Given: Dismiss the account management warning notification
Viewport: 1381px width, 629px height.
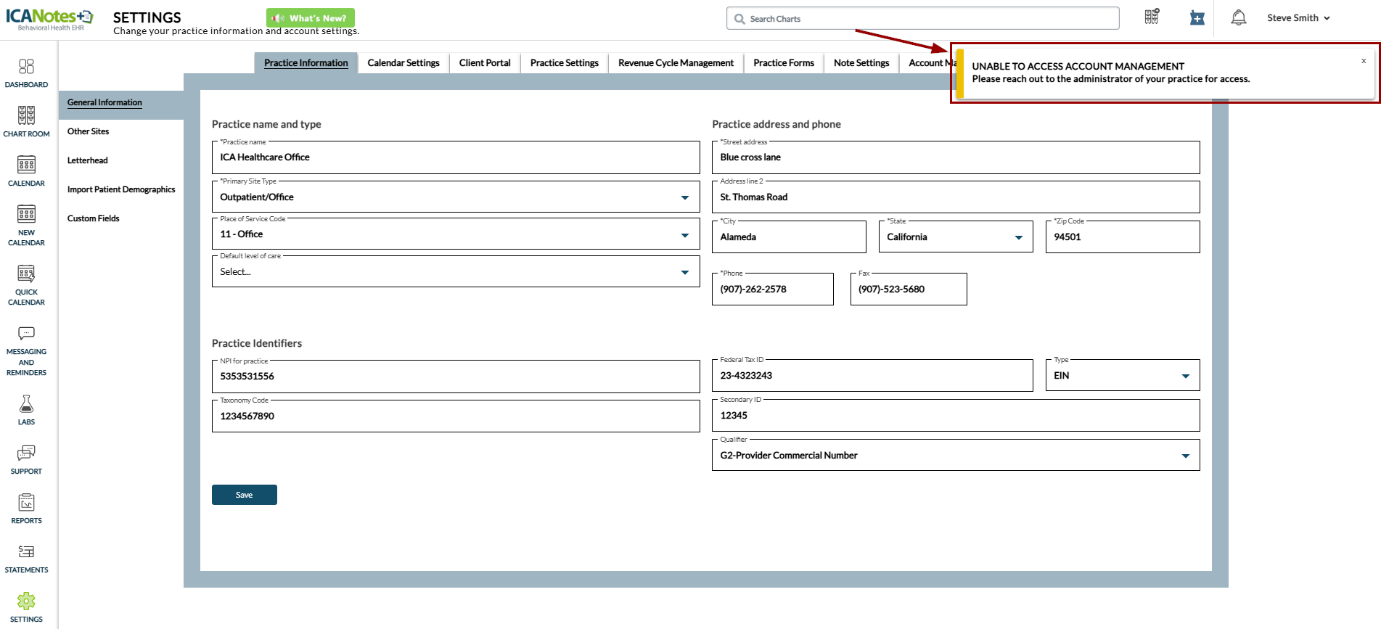Looking at the screenshot, I should click(1363, 61).
